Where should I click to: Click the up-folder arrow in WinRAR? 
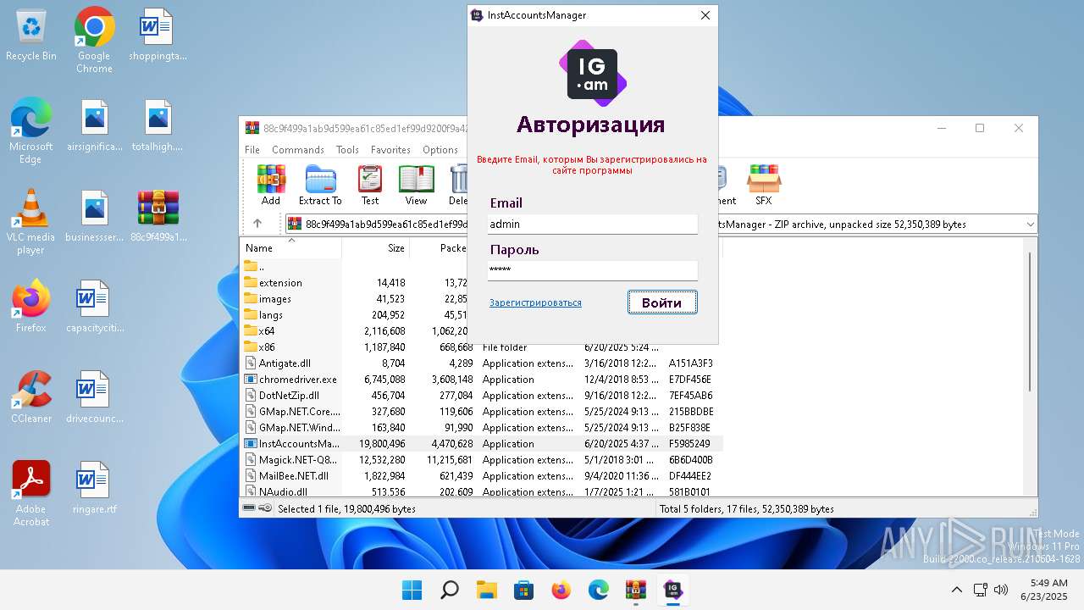pos(257,224)
